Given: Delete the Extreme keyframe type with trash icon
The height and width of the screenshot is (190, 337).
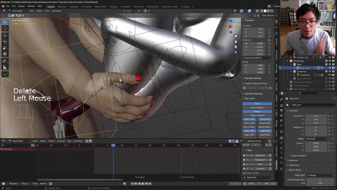Looking at the screenshot, I should (270, 169).
